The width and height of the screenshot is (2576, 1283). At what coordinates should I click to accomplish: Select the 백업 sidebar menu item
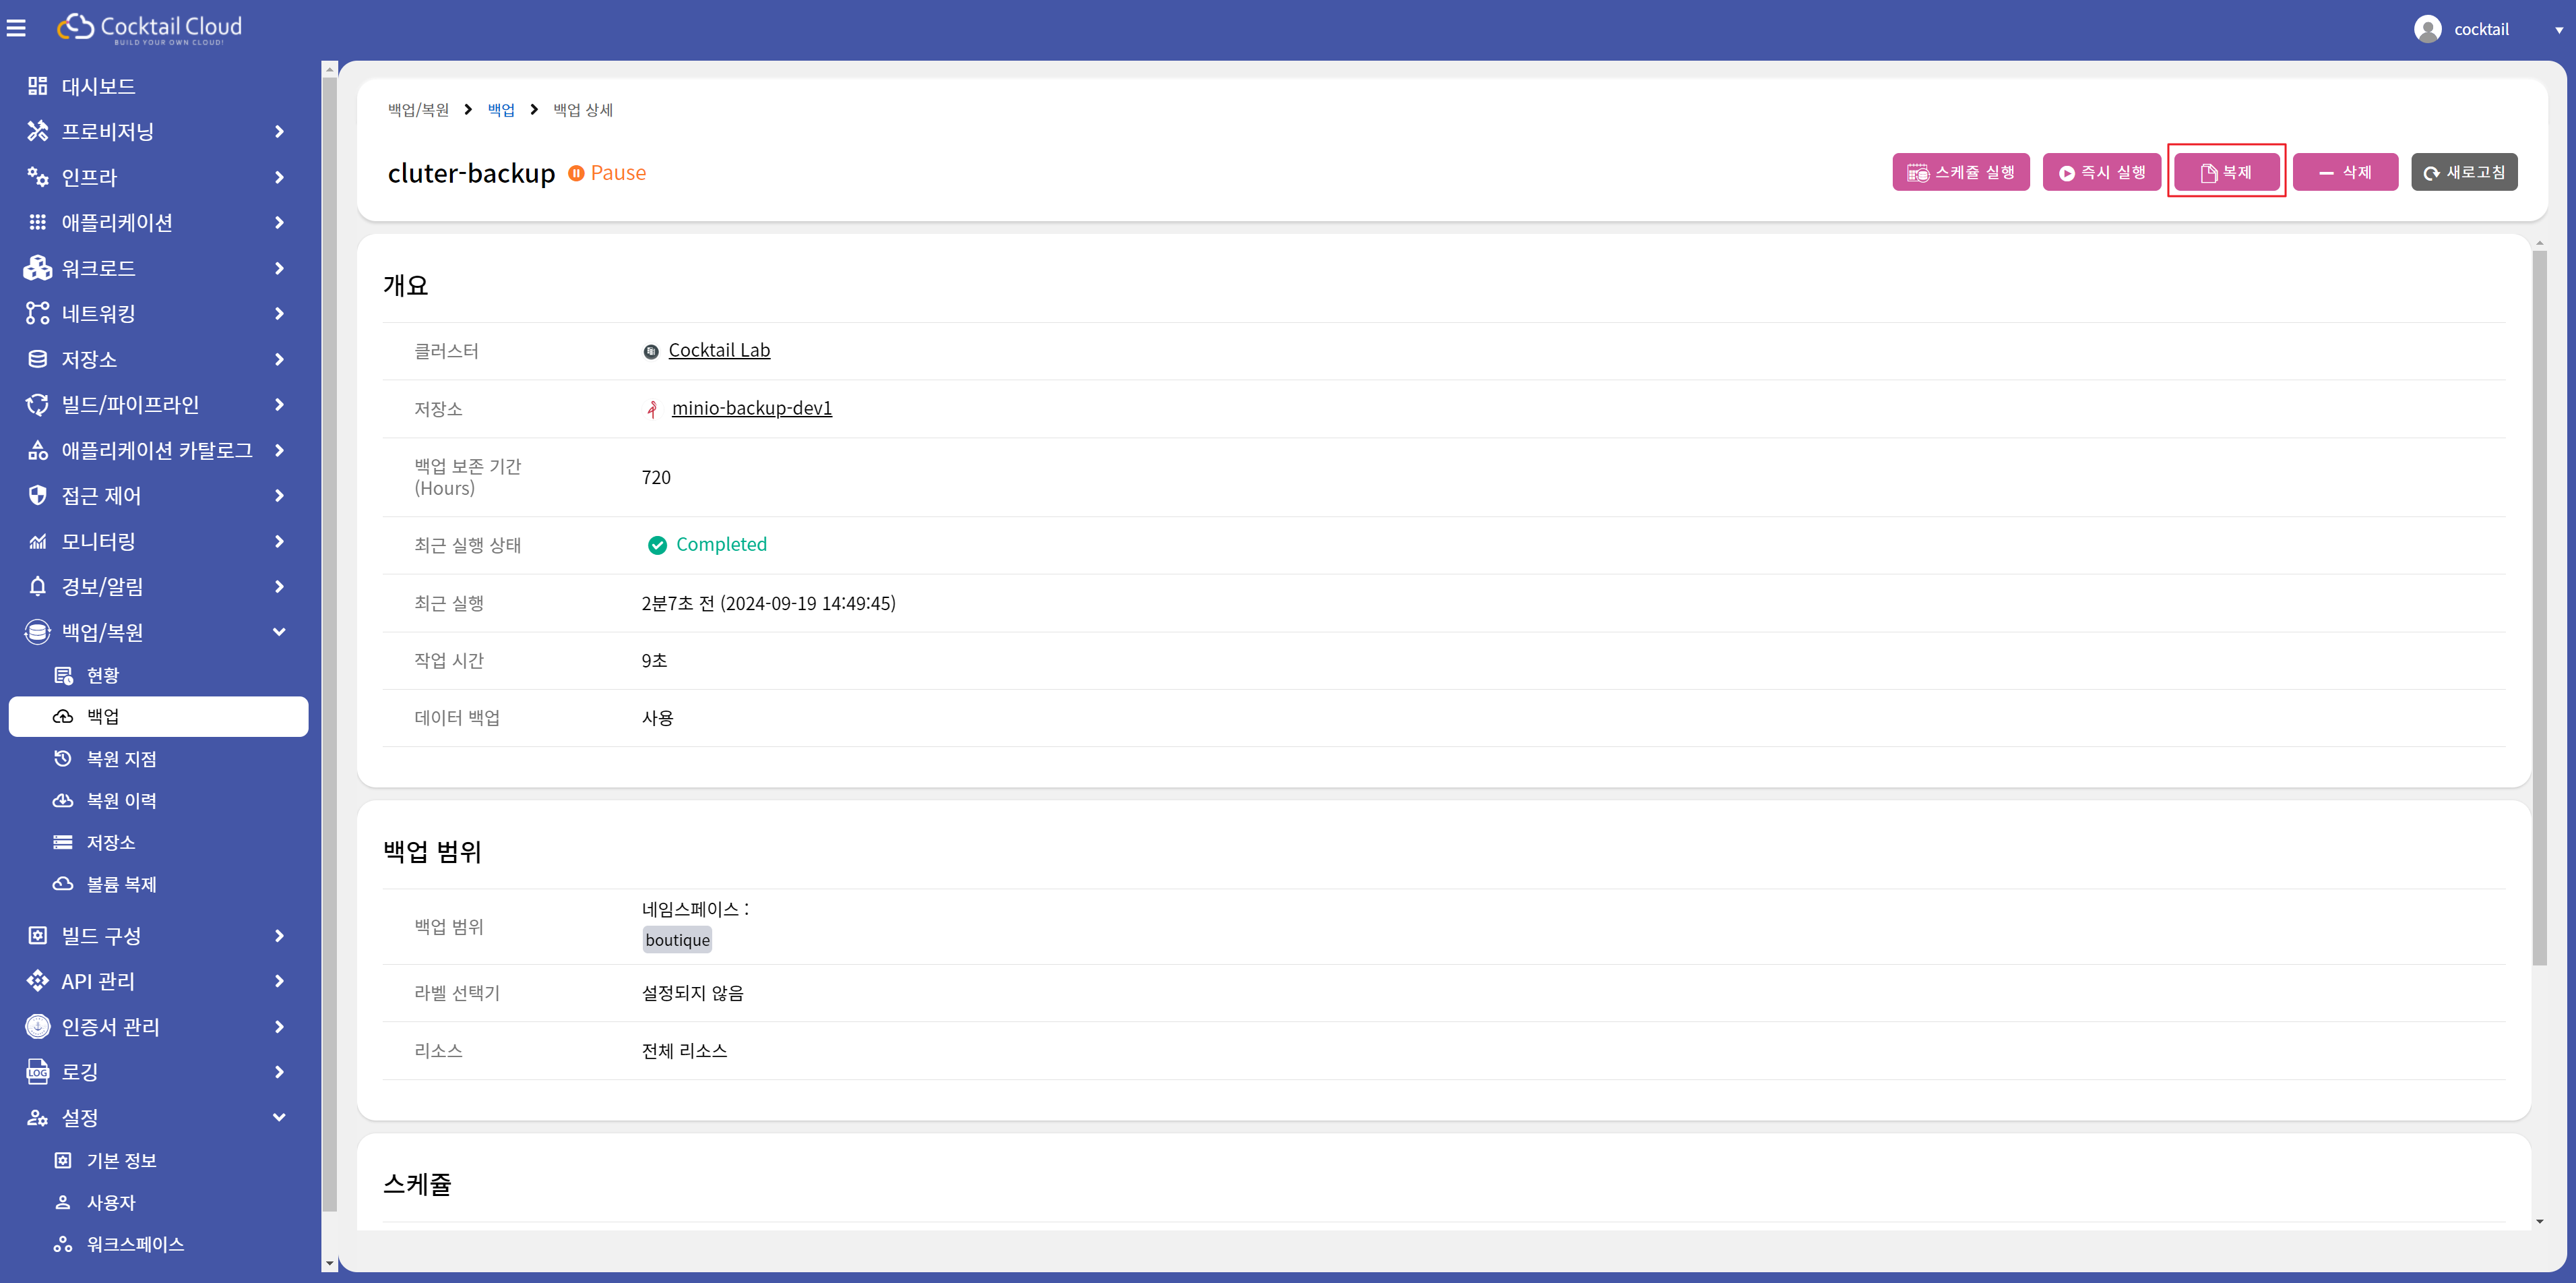(103, 717)
